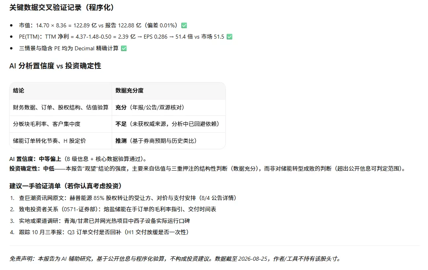Click list item 4 about 跟踪 10 月三季报
Screen dimensions: 428x270
104,232
